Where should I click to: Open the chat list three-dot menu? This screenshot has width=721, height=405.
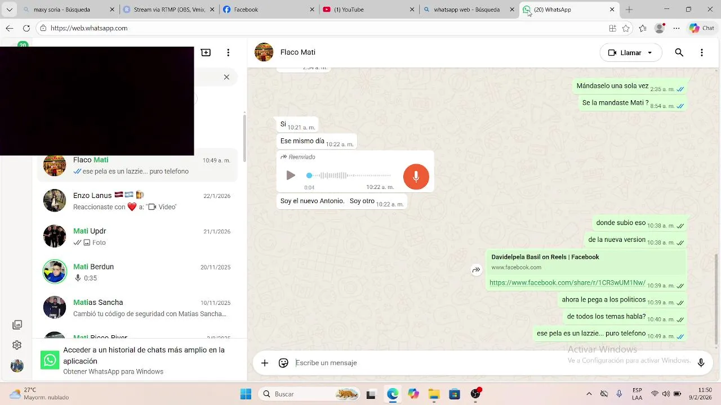[228, 52]
